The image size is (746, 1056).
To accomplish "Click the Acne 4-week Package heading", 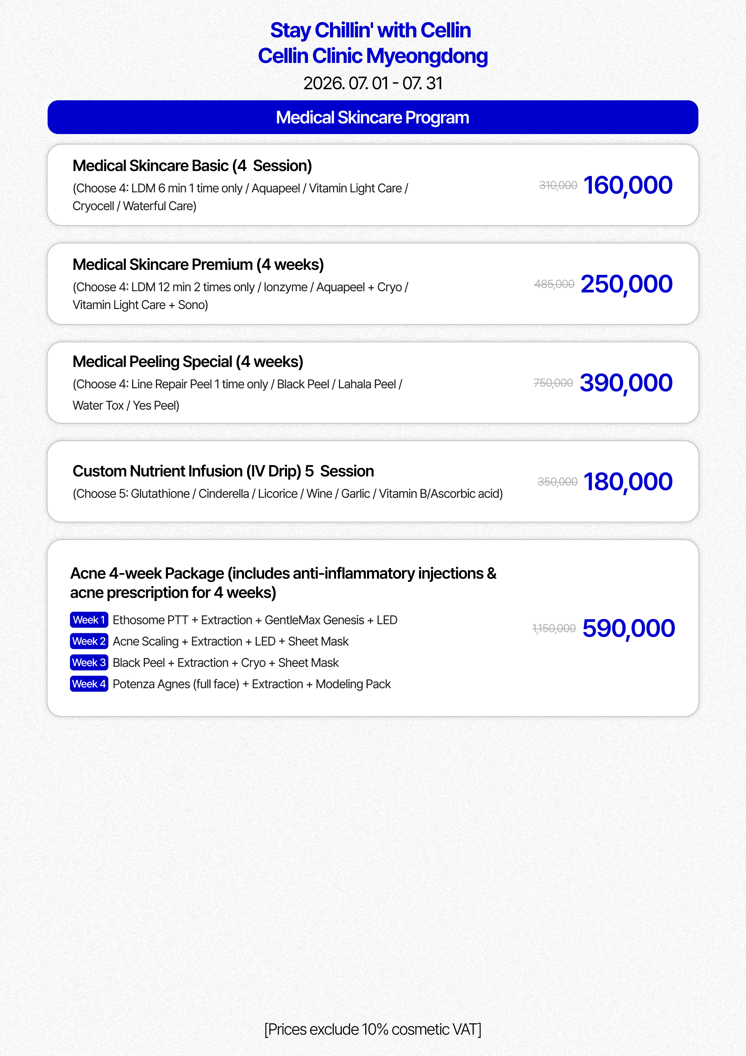I will pos(283,583).
